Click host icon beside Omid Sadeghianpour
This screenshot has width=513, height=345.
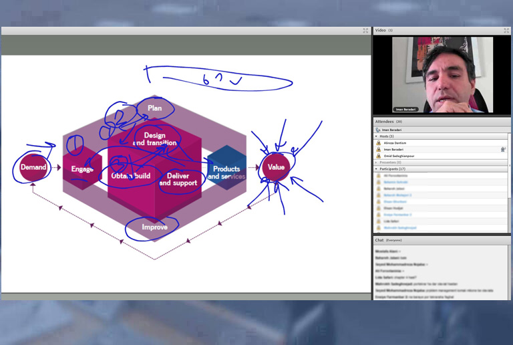coord(379,156)
